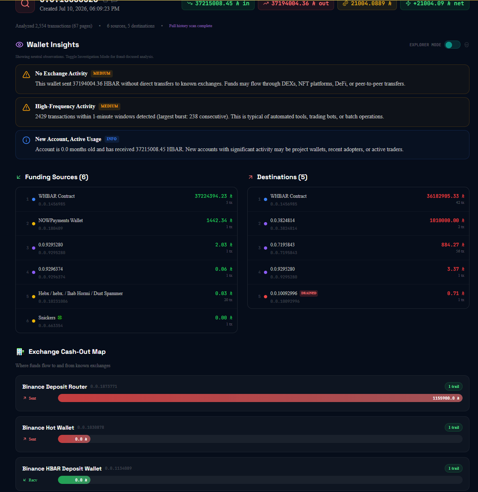
Task: Click the 6 sources, 5 destinations text
Action: [131, 26]
